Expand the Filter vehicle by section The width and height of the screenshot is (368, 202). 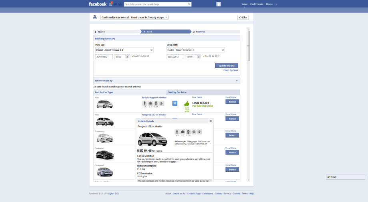click(x=237, y=81)
